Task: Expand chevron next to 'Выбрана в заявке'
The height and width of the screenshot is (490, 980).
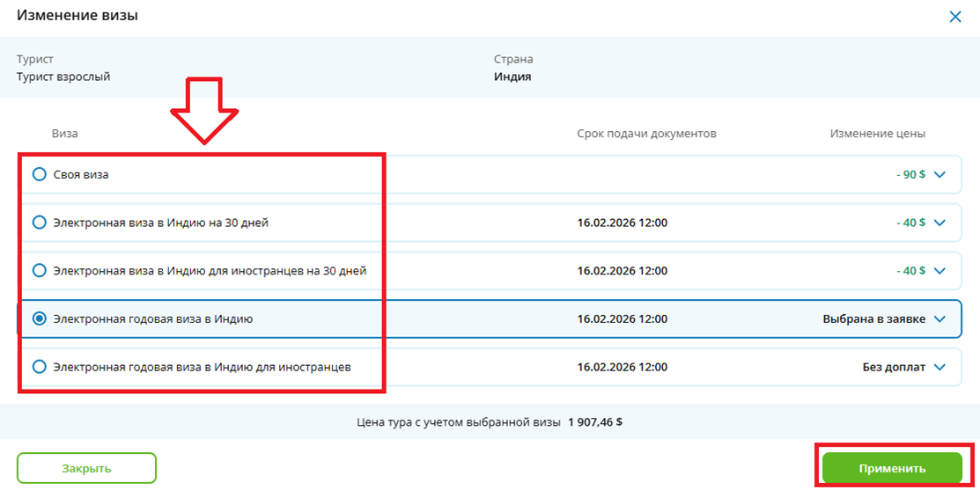Action: pos(939,319)
